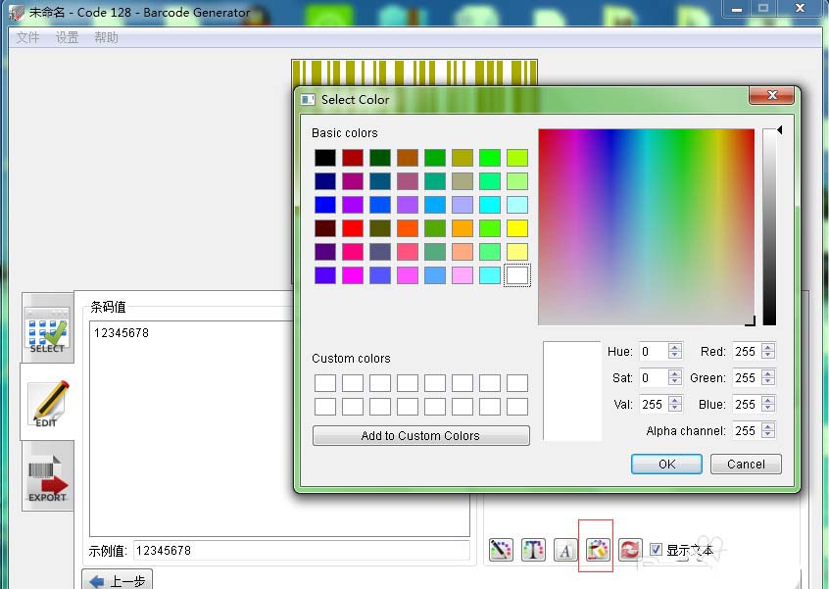Increase the Sat value spinner
The width and height of the screenshot is (829, 589).
click(x=674, y=373)
